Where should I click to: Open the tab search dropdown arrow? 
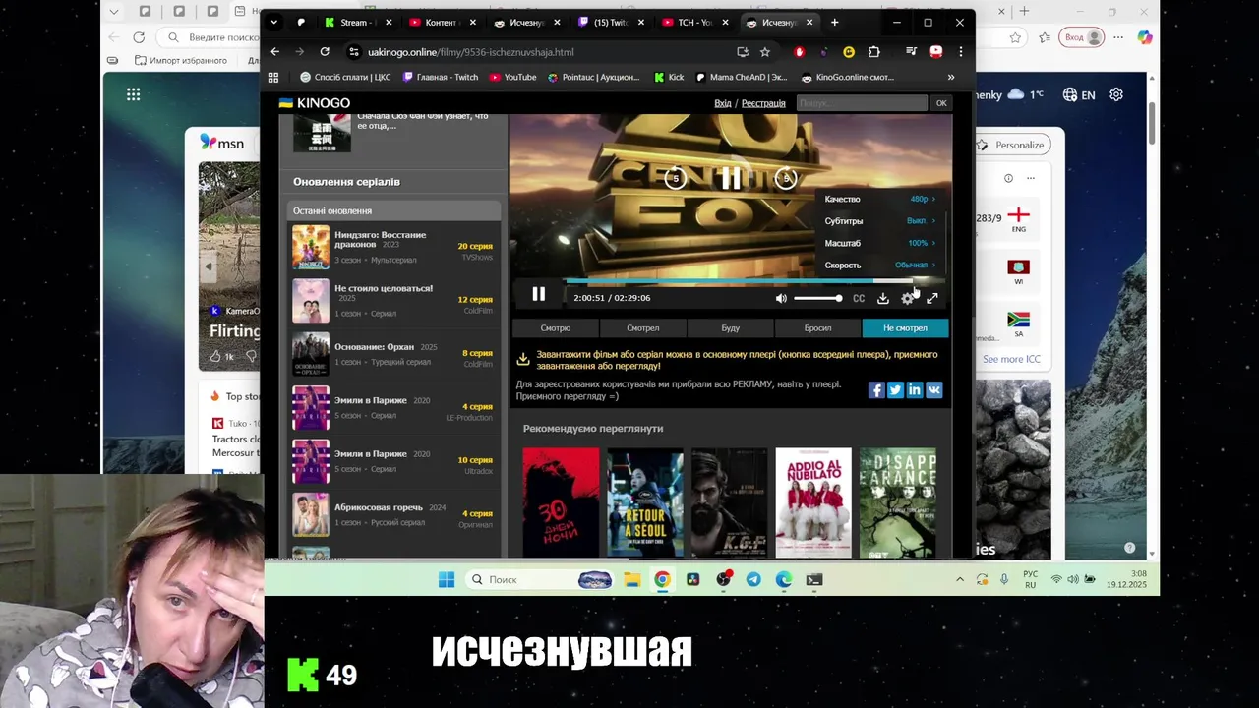[273, 23]
